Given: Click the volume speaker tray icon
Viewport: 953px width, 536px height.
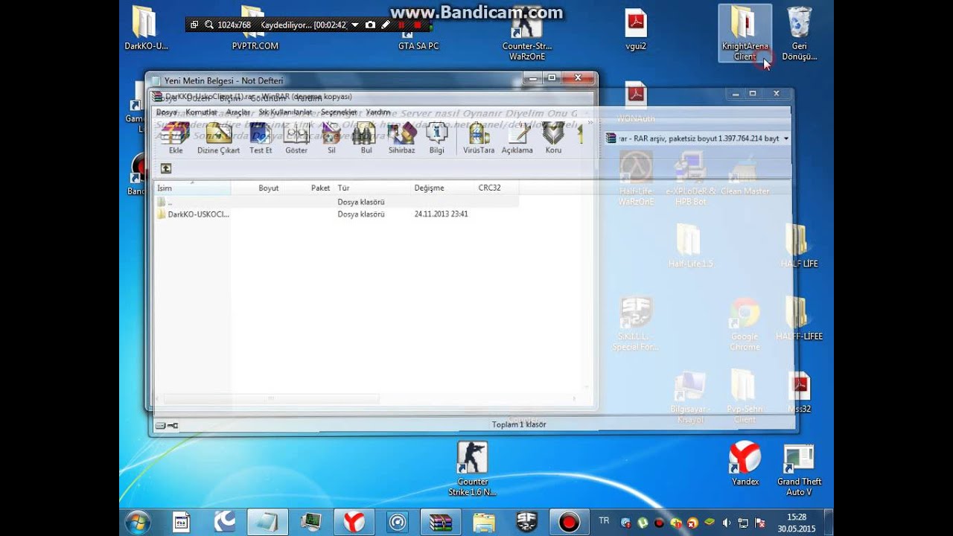Looking at the screenshot, I should tap(726, 523).
